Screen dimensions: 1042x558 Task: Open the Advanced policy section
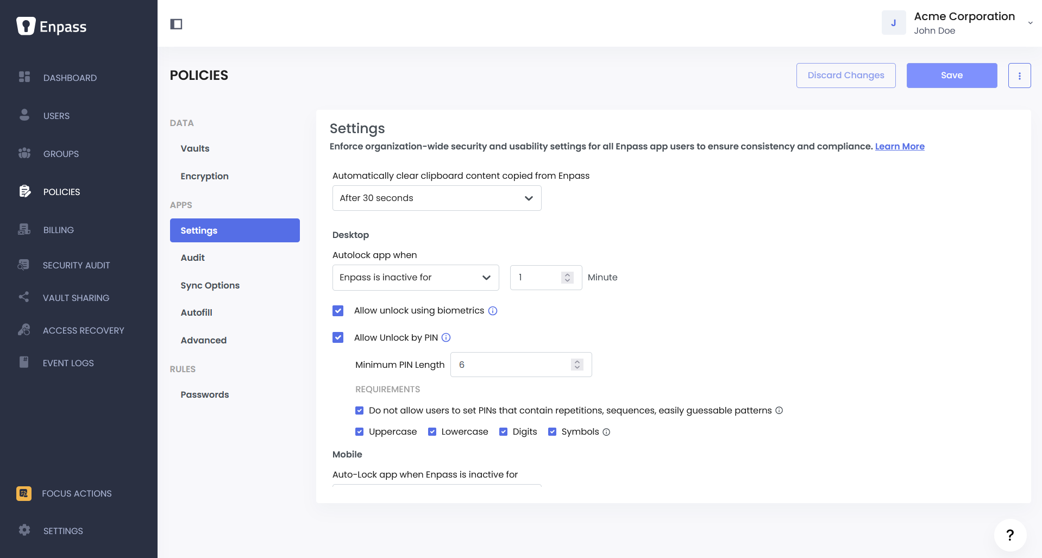point(204,340)
